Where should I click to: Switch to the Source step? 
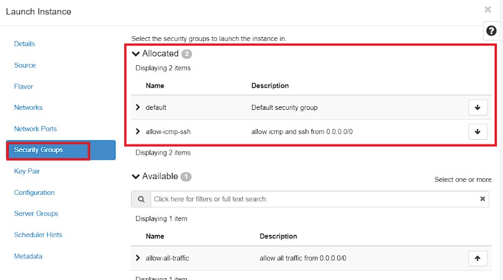(x=25, y=65)
